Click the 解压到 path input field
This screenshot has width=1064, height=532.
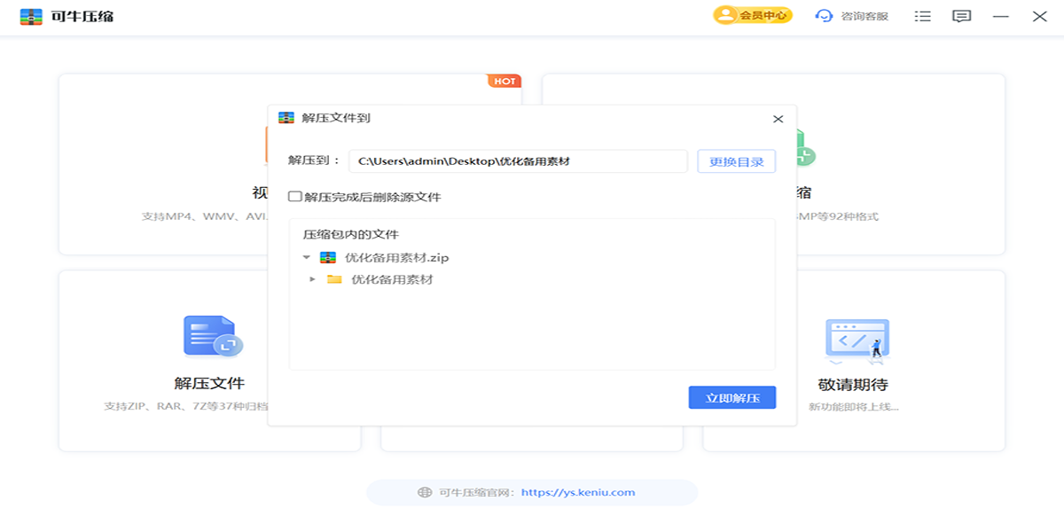[x=518, y=161]
